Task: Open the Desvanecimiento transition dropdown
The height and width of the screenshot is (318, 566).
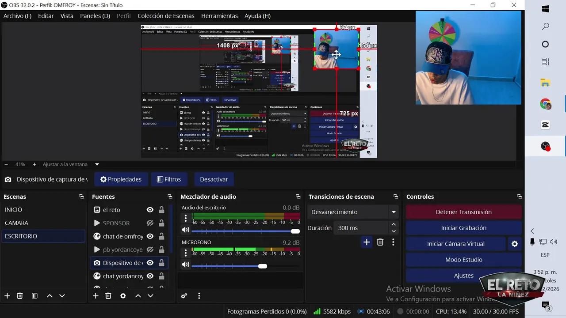Action: pos(353,212)
